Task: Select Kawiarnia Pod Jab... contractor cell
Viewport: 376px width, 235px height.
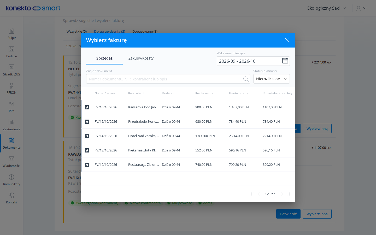Action: [143, 107]
